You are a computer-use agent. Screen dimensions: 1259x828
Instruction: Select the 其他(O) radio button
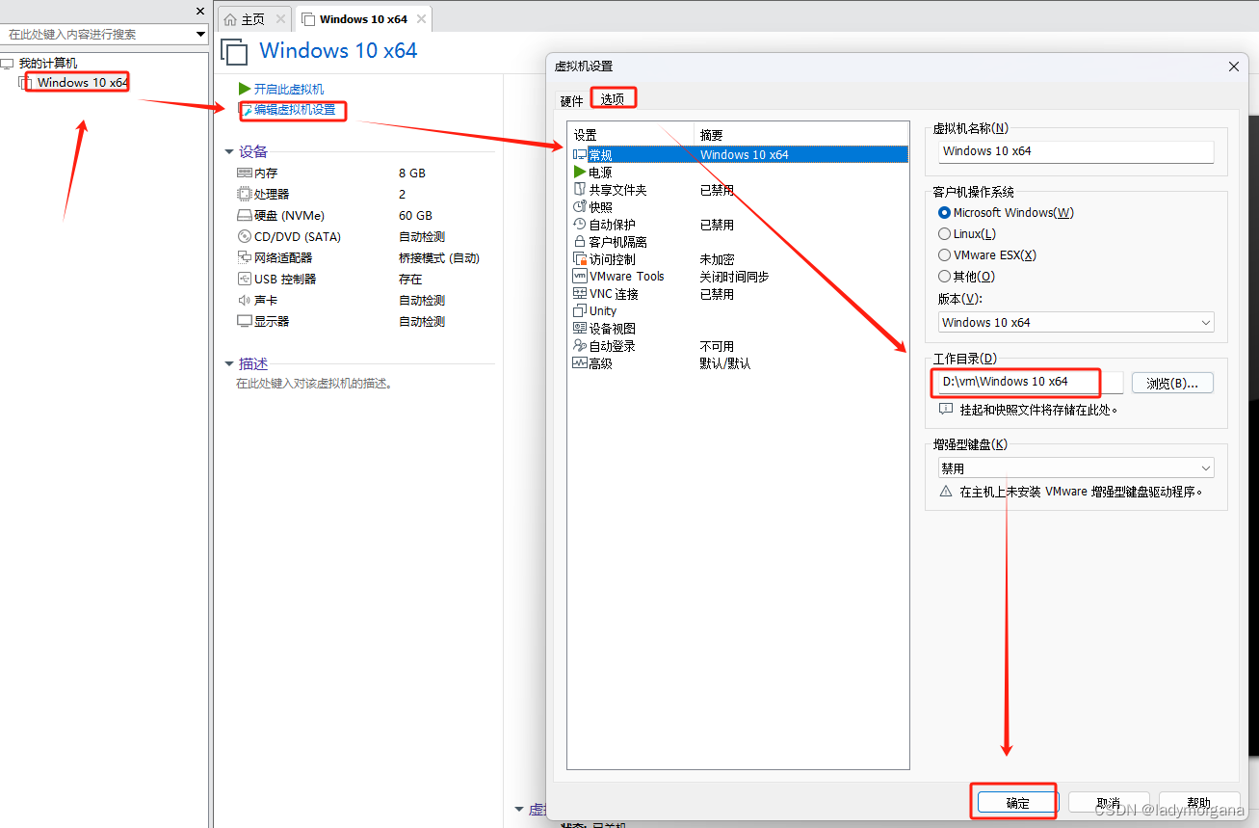point(944,277)
